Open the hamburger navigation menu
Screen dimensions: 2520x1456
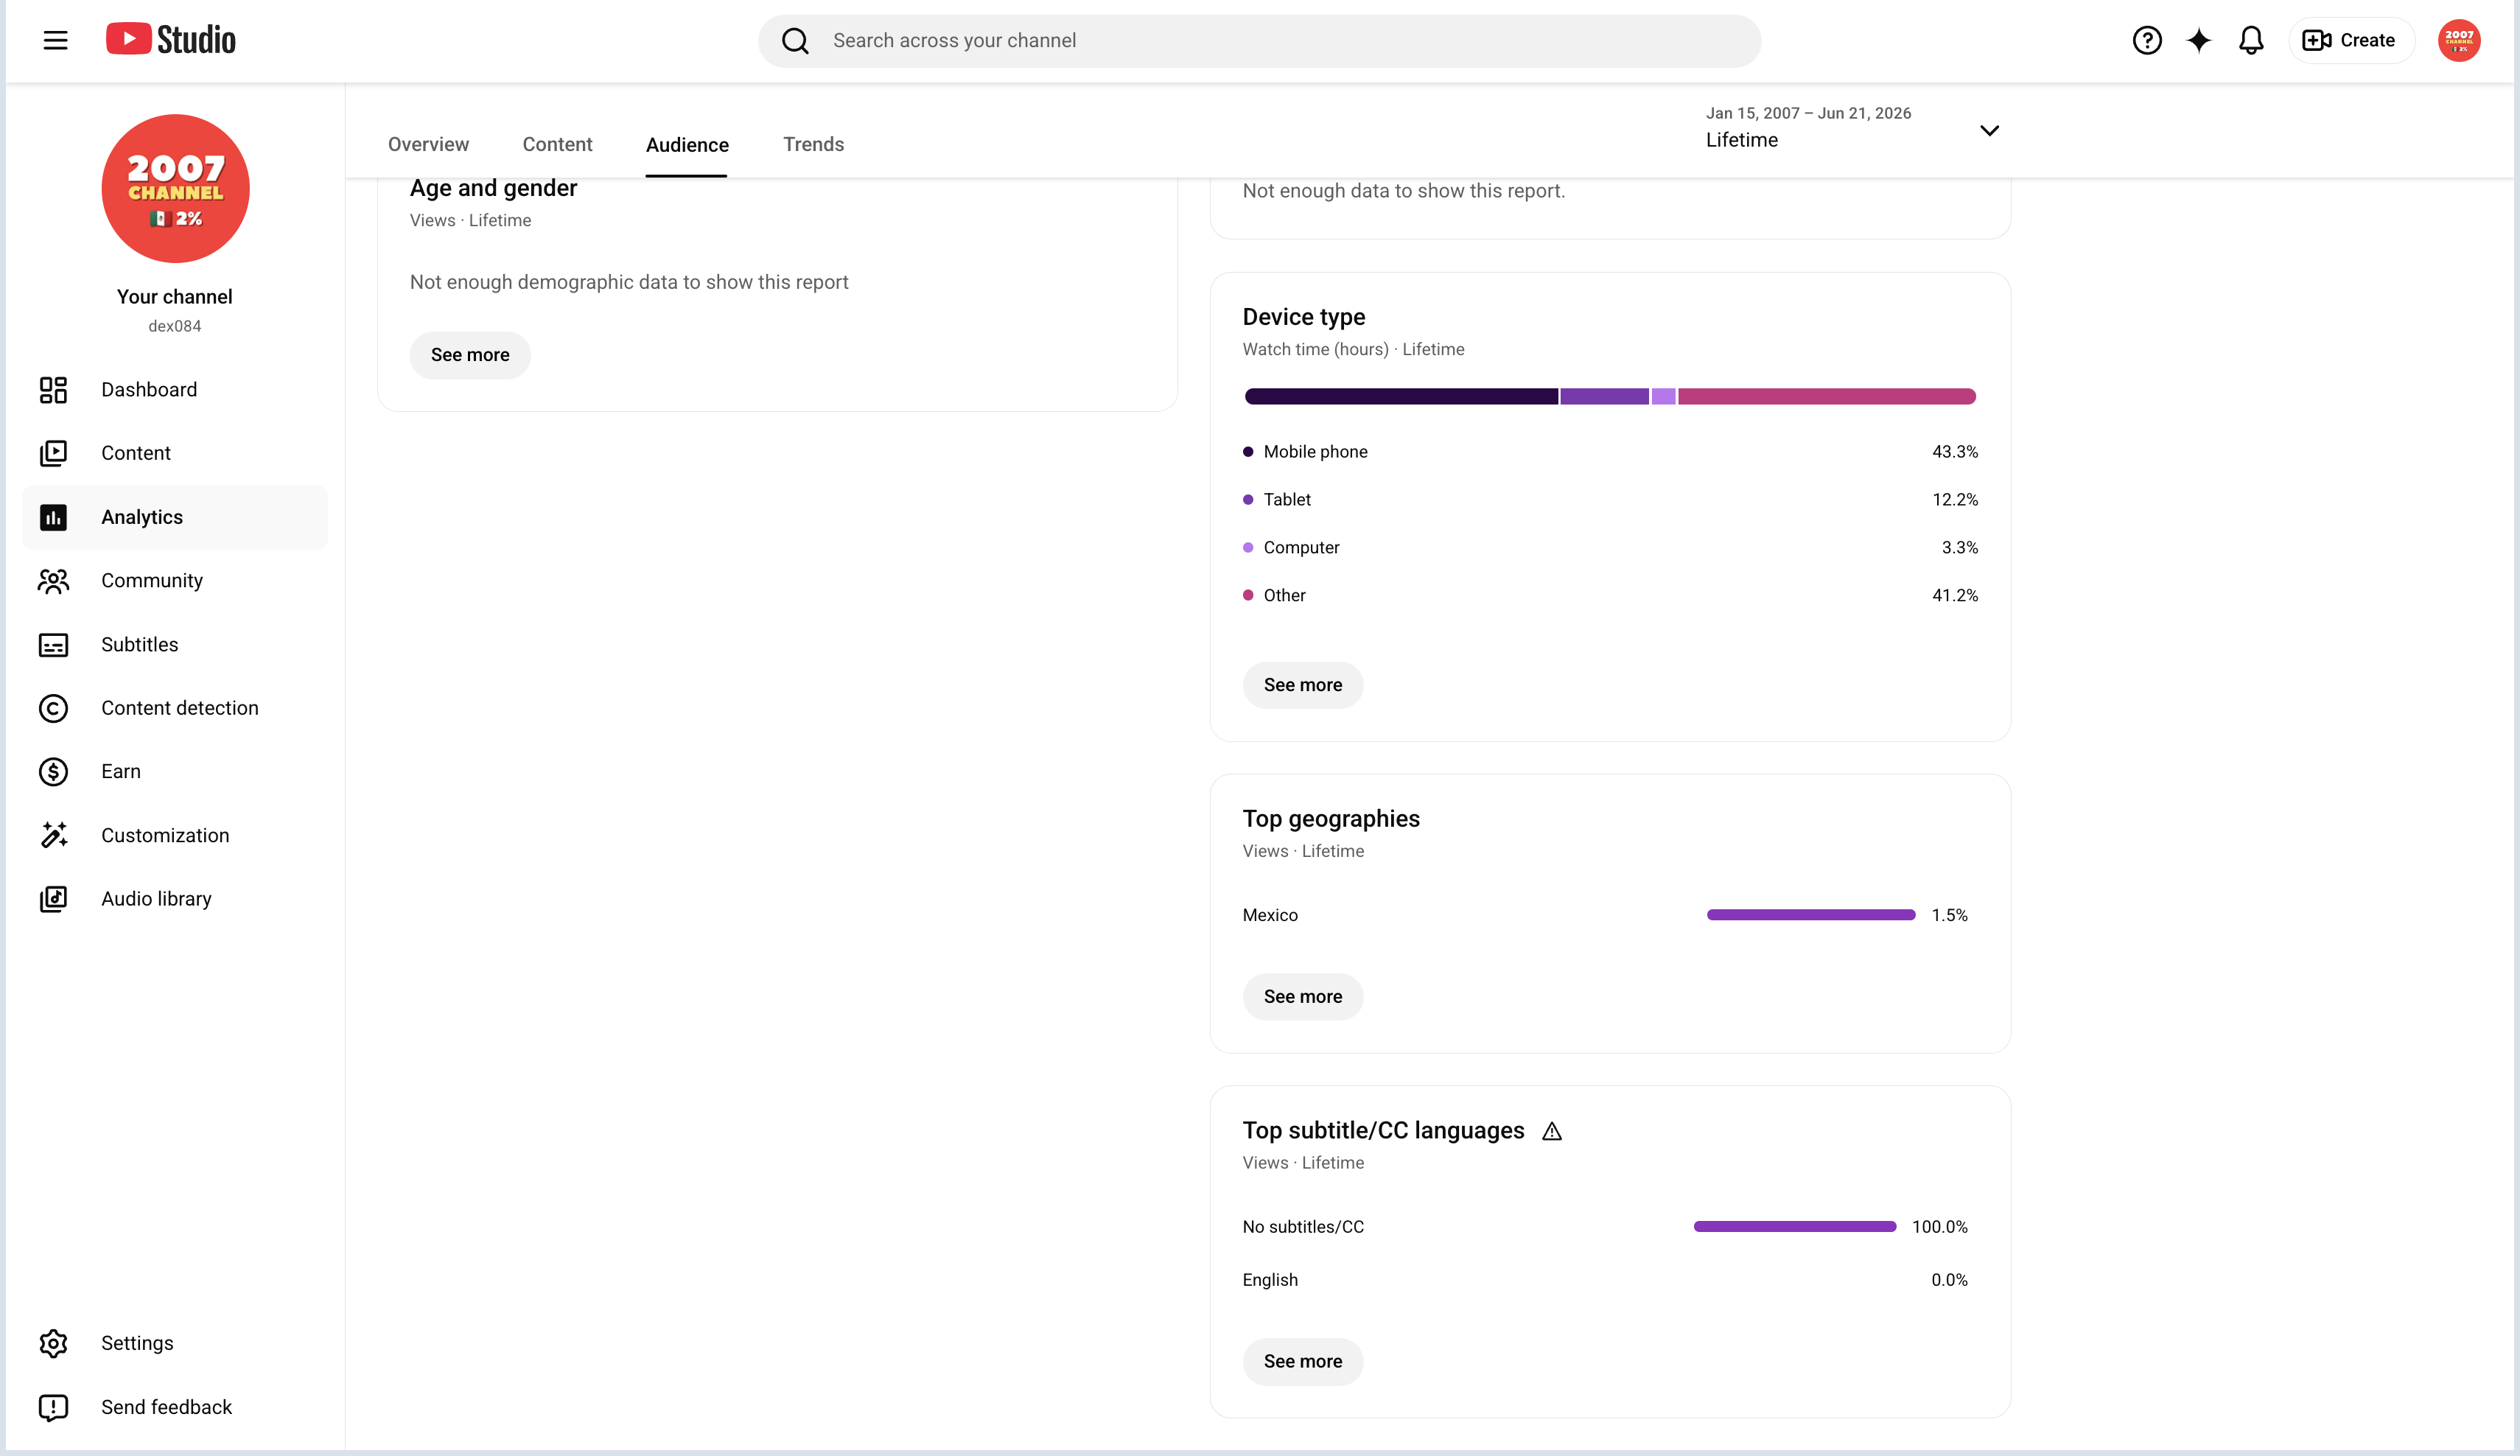pos(55,40)
